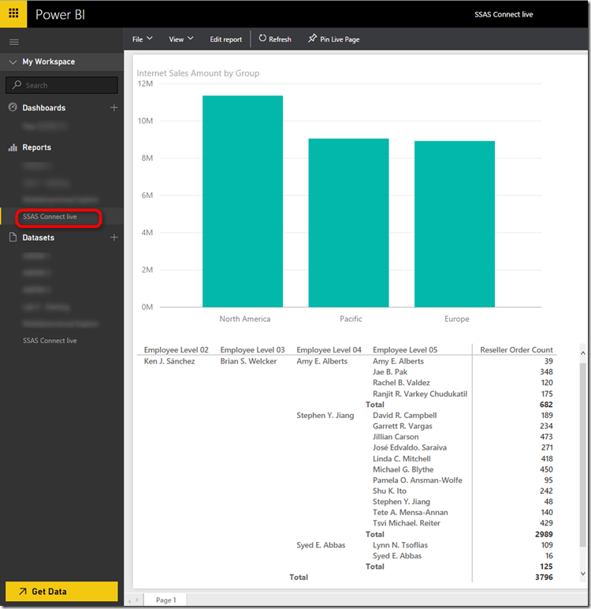The image size is (591, 609).
Task: Click the table scroll up arrow
Action: pos(583,353)
